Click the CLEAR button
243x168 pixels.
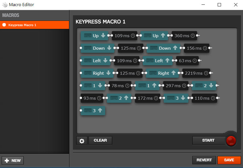[100, 140]
